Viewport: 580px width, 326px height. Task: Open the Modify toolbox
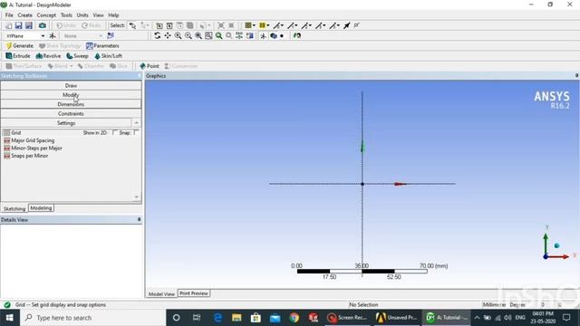(x=71, y=95)
